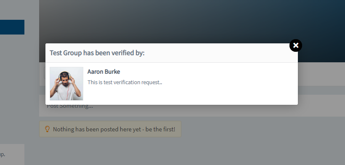
Task: Click Aaron Burke's headphones profile photo
Action: (66, 84)
